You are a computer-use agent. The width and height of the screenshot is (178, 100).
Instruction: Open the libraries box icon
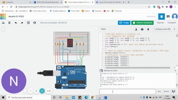pos(142,29)
